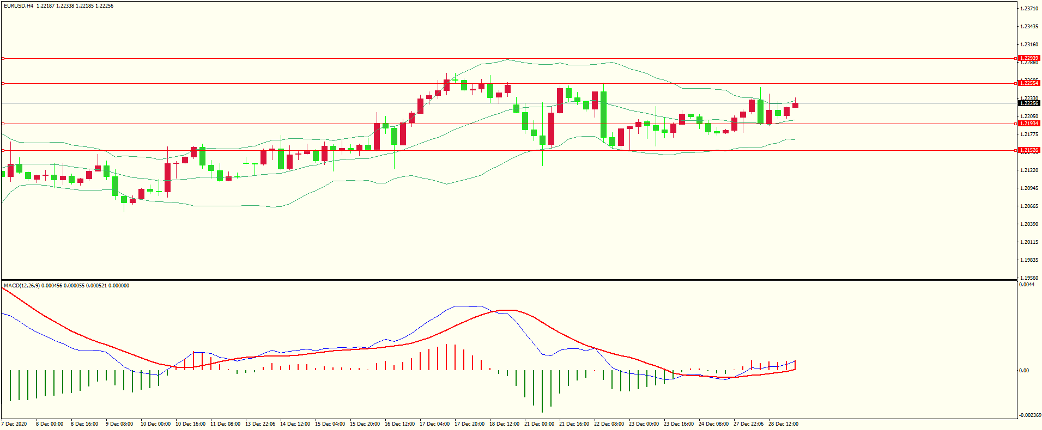Grab left anchor of the 1.22939 line
The width and height of the screenshot is (1042, 430).
coord(3,58)
